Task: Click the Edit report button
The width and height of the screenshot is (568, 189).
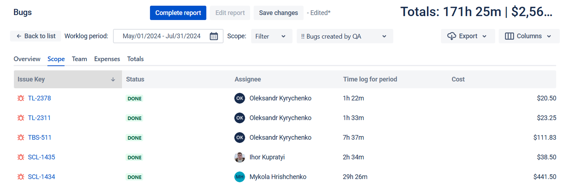Action: pos(230,13)
